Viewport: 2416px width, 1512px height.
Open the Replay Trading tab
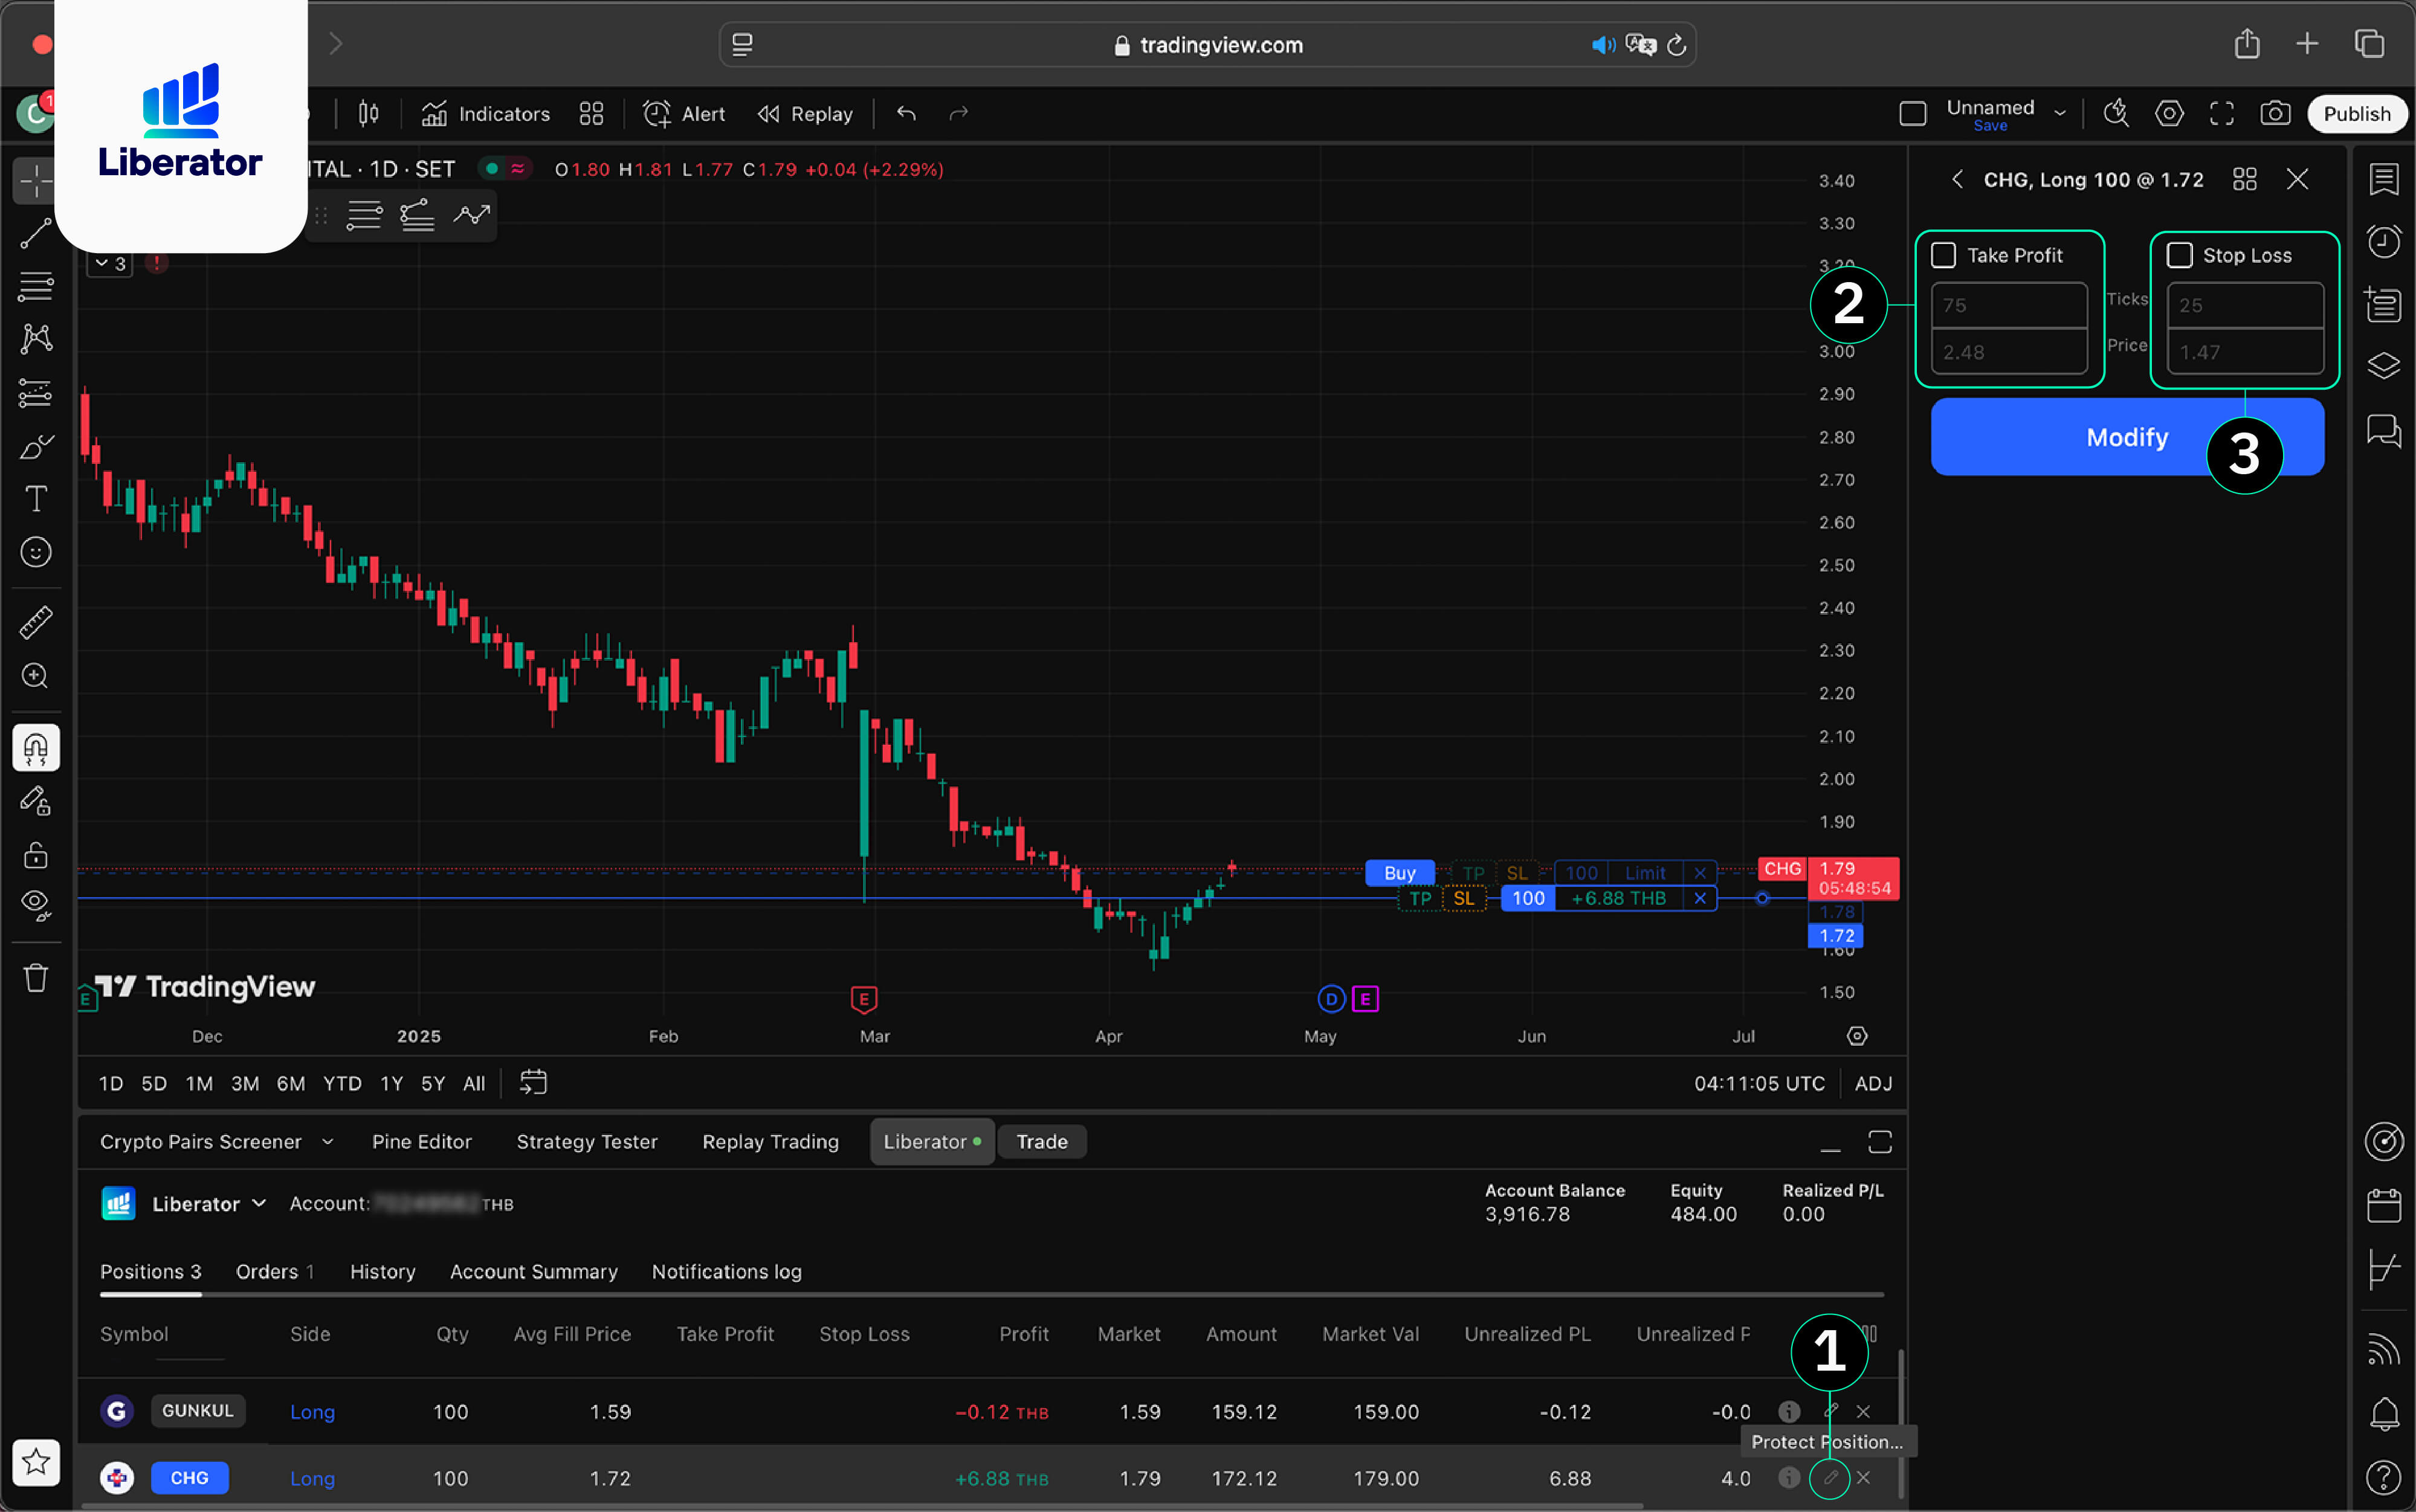pyautogui.click(x=770, y=1142)
